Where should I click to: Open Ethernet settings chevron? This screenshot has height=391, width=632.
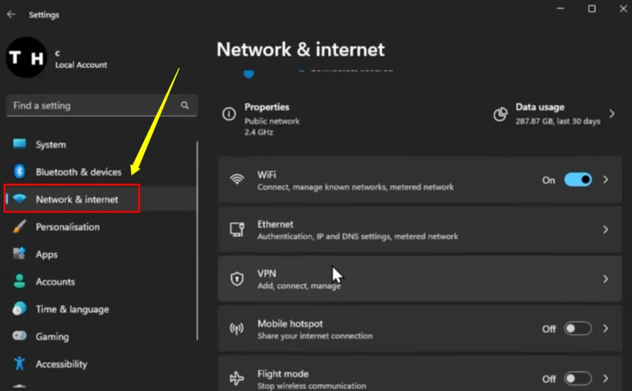tap(605, 229)
